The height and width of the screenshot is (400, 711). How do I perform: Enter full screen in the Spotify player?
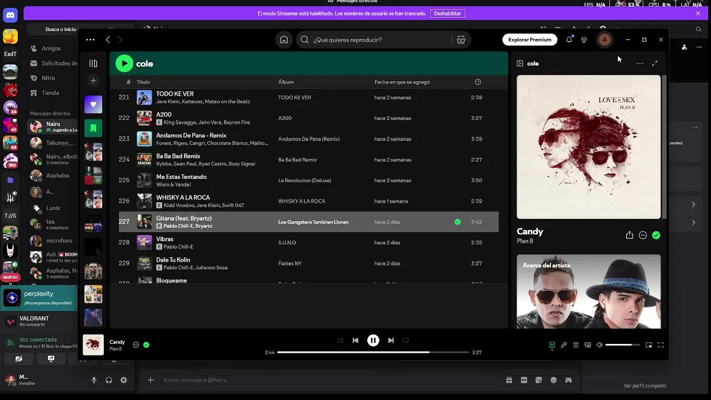coord(660,345)
